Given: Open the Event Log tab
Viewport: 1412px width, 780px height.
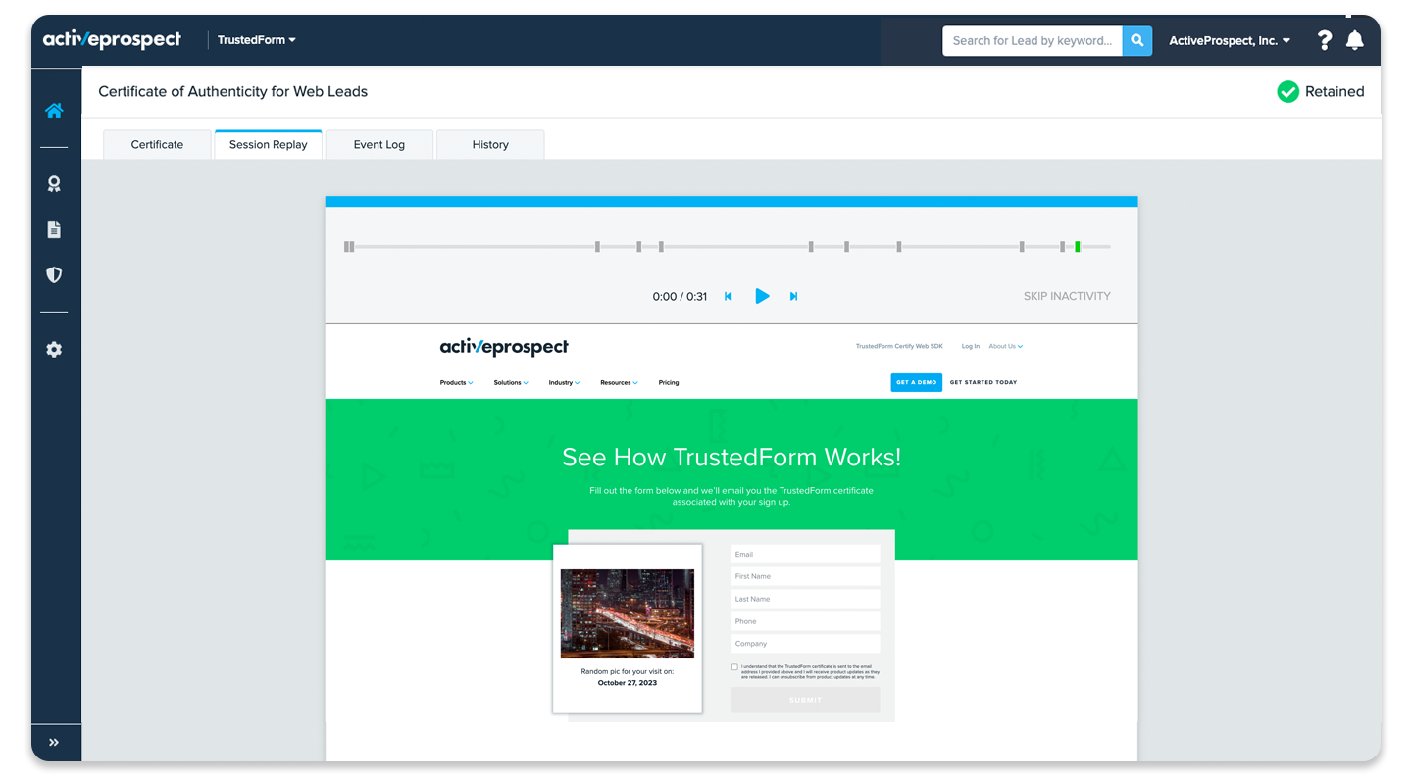Looking at the screenshot, I should click(x=379, y=144).
